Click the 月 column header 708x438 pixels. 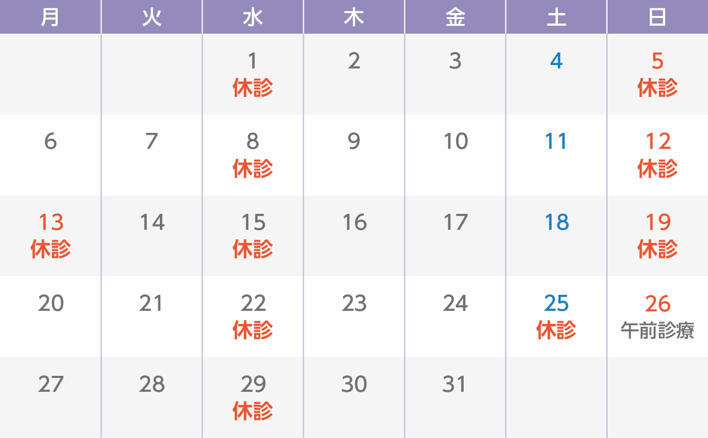click(50, 17)
